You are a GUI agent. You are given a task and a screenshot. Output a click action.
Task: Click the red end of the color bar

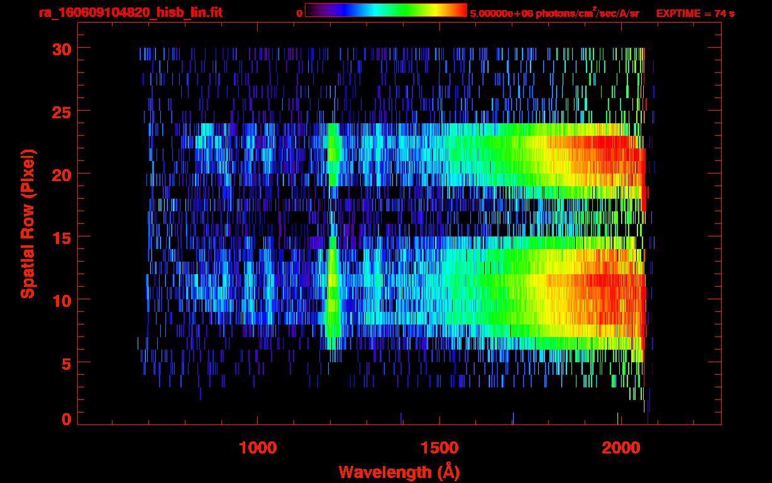[459, 11]
